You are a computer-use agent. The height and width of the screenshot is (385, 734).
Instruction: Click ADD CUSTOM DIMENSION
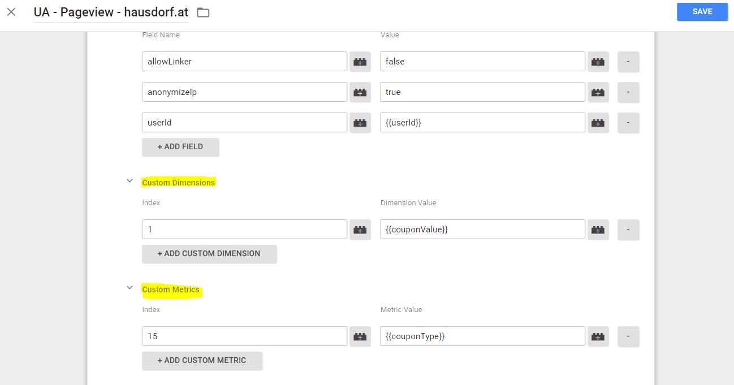click(x=209, y=254)
